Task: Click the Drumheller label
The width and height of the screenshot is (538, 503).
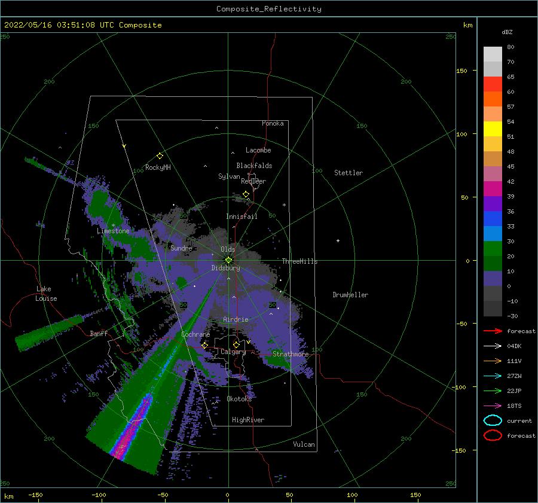Action: coord(350,295)
